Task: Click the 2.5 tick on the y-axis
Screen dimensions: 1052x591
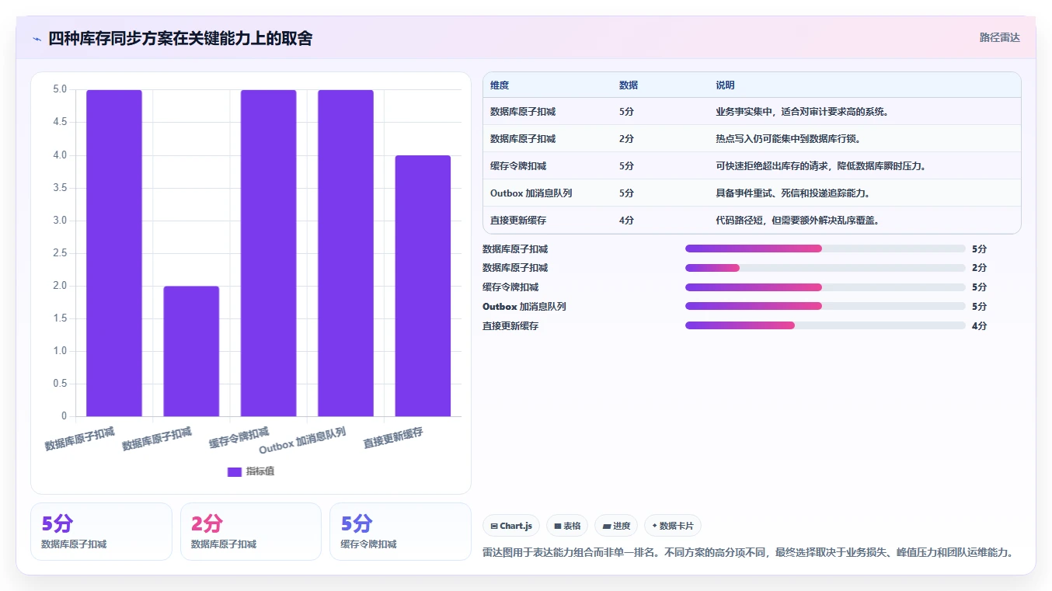Action: (60, 253)
